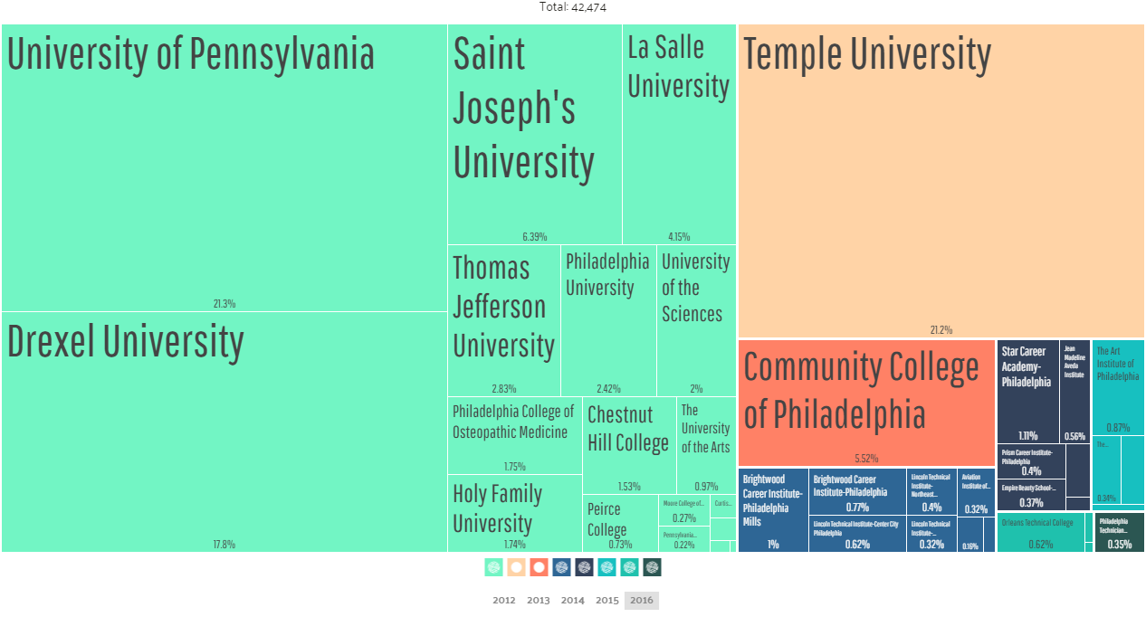Switch to the 2015 year tab

coord(607,600)
